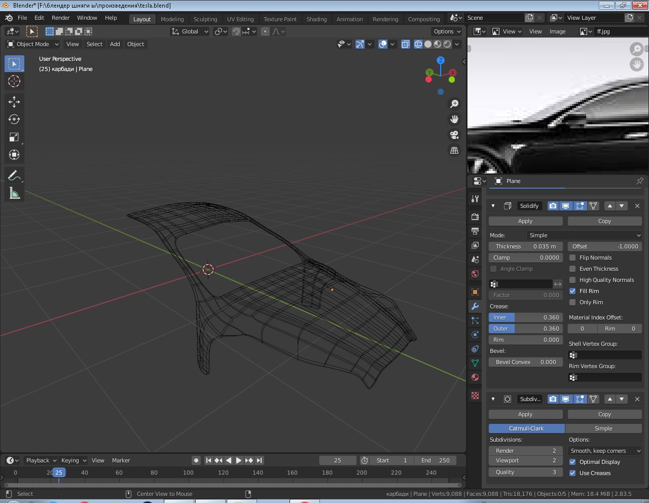
Task: Open the File menu
Action: 22,18
